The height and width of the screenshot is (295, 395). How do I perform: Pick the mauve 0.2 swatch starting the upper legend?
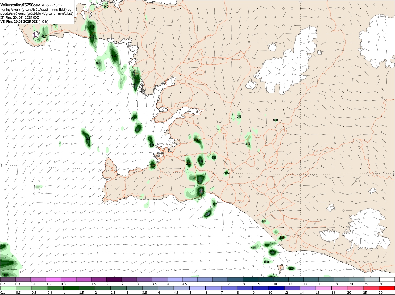[8, 280]
